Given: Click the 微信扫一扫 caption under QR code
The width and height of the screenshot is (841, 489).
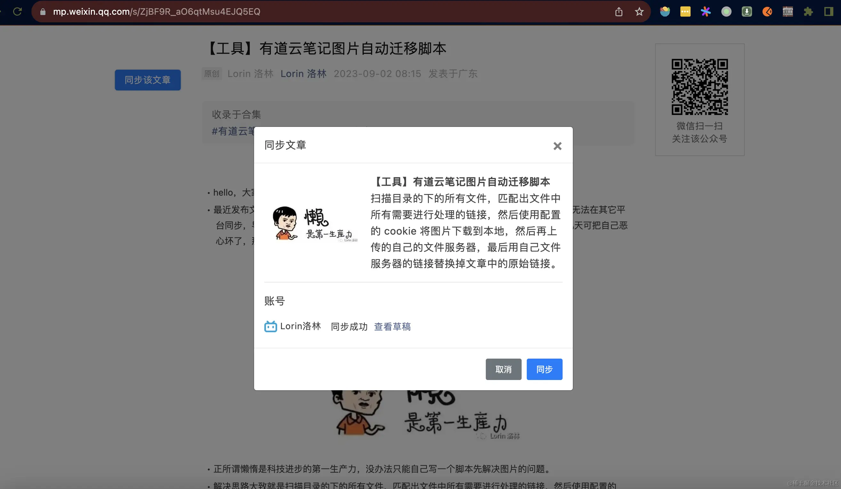Looking at the screenshot, I should point(700,126).
